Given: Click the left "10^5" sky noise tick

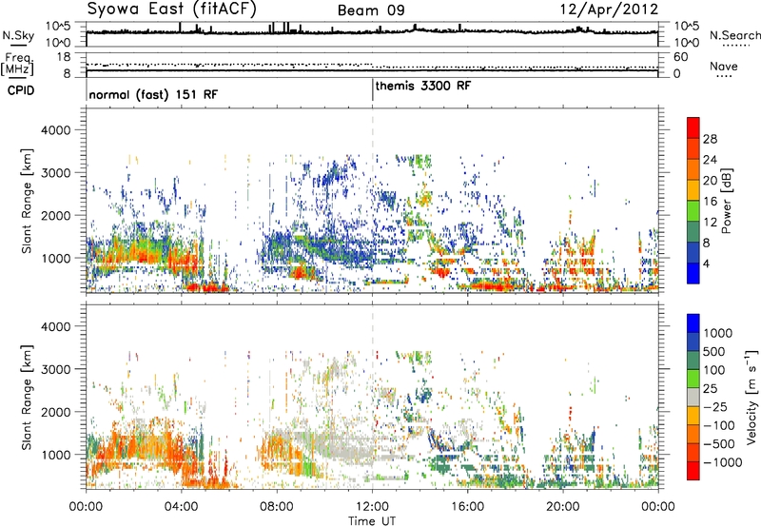Looking at the screenshot, I should click(58, 27).
